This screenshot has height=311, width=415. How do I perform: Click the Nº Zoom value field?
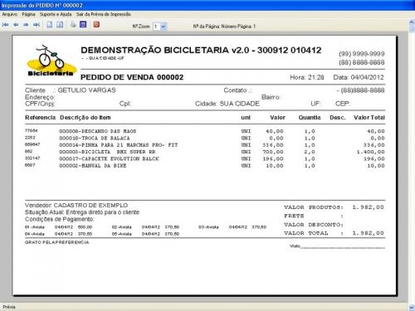pyautogui.click(x=157, y=27)
